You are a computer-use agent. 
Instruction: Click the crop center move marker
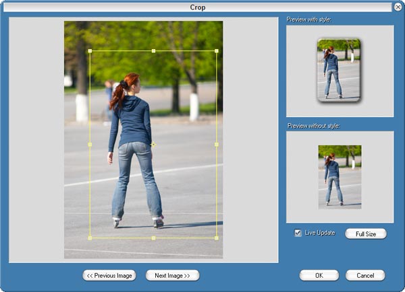click(x=153, y=145)
